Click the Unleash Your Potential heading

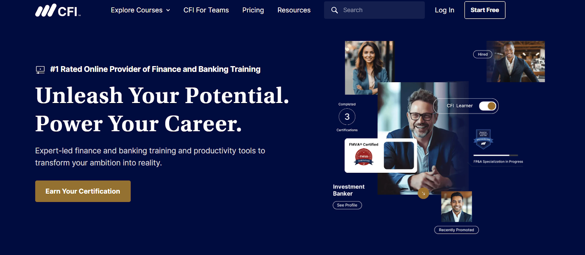click(162, 96)
